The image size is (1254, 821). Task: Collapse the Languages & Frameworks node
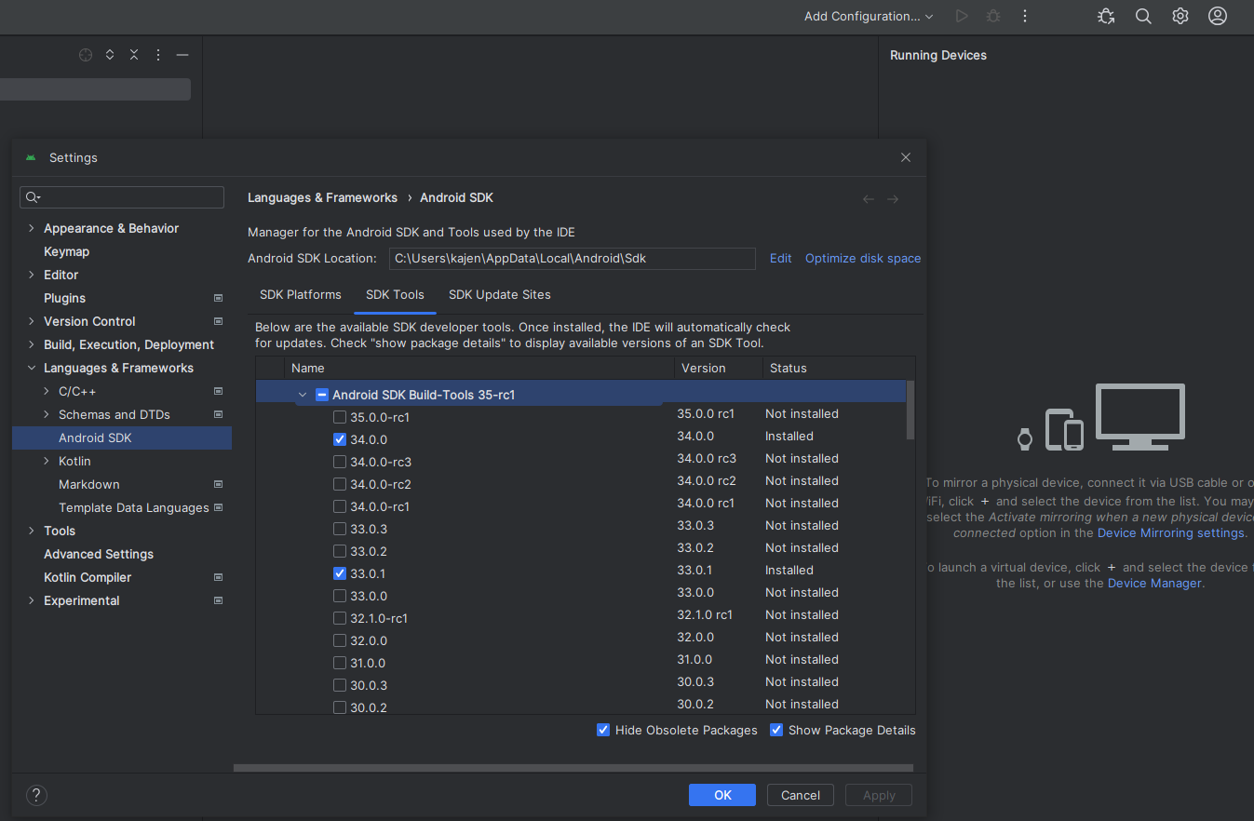(x=32, y=368)
